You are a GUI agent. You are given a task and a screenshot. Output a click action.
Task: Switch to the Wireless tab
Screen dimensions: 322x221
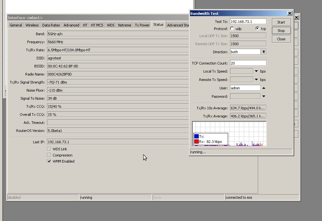click(32, 25)
